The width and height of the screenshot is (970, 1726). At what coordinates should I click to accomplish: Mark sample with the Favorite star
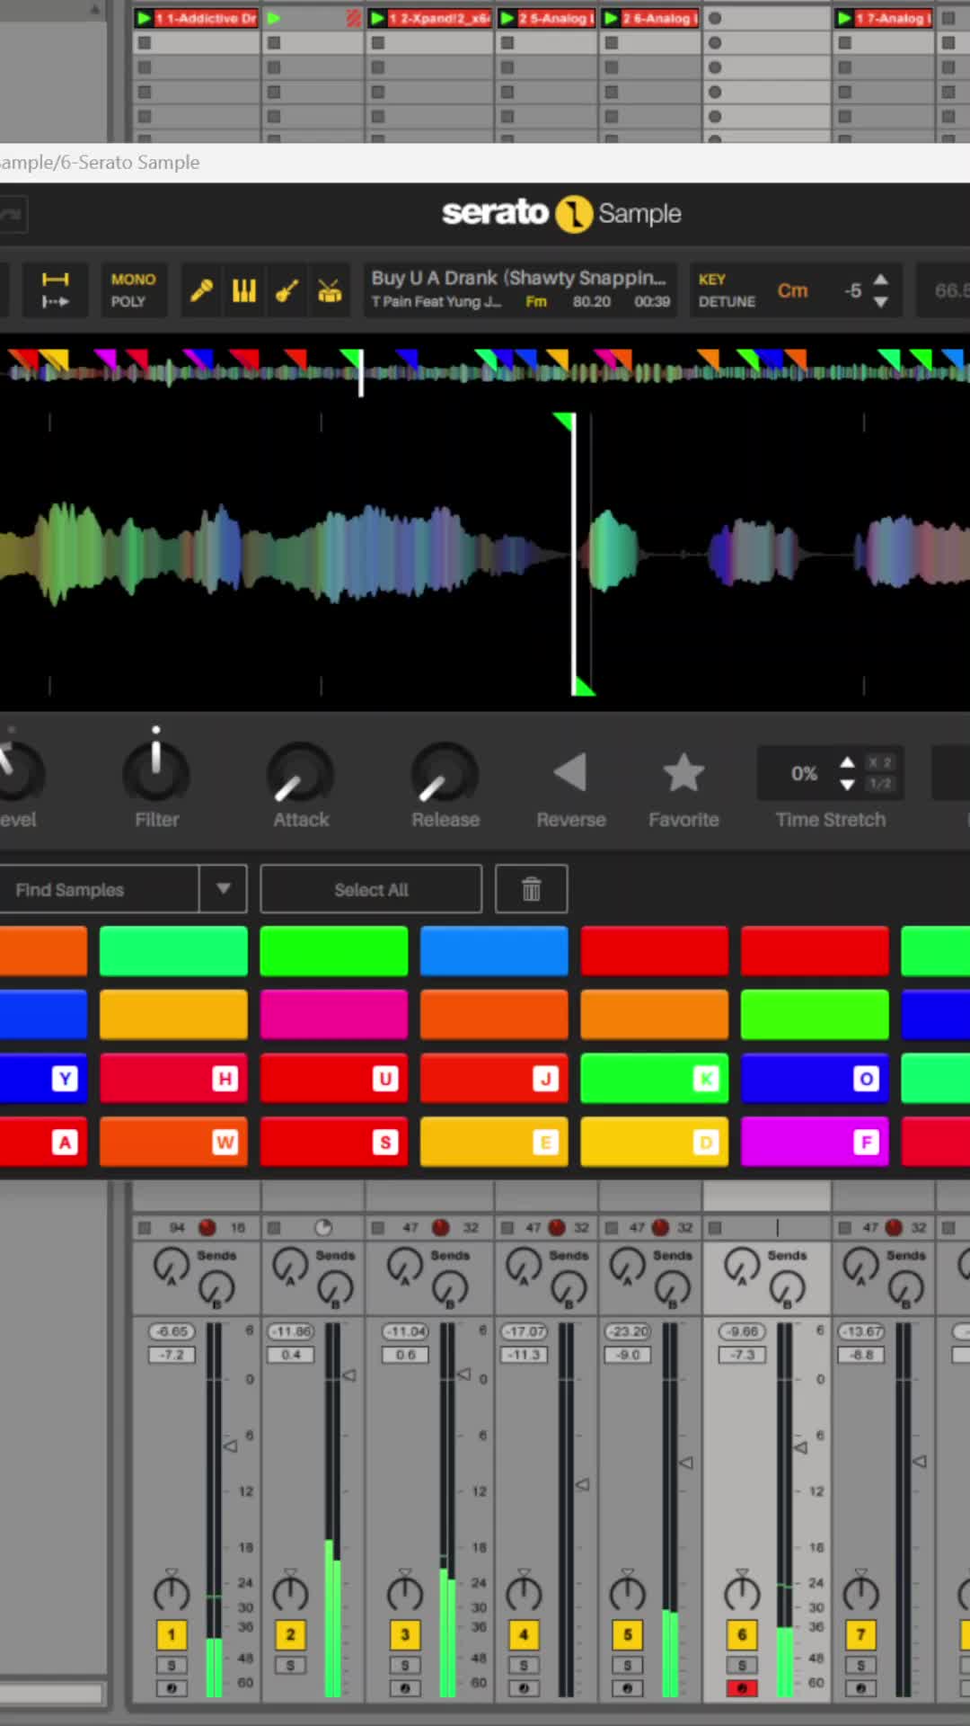(683, 773)
